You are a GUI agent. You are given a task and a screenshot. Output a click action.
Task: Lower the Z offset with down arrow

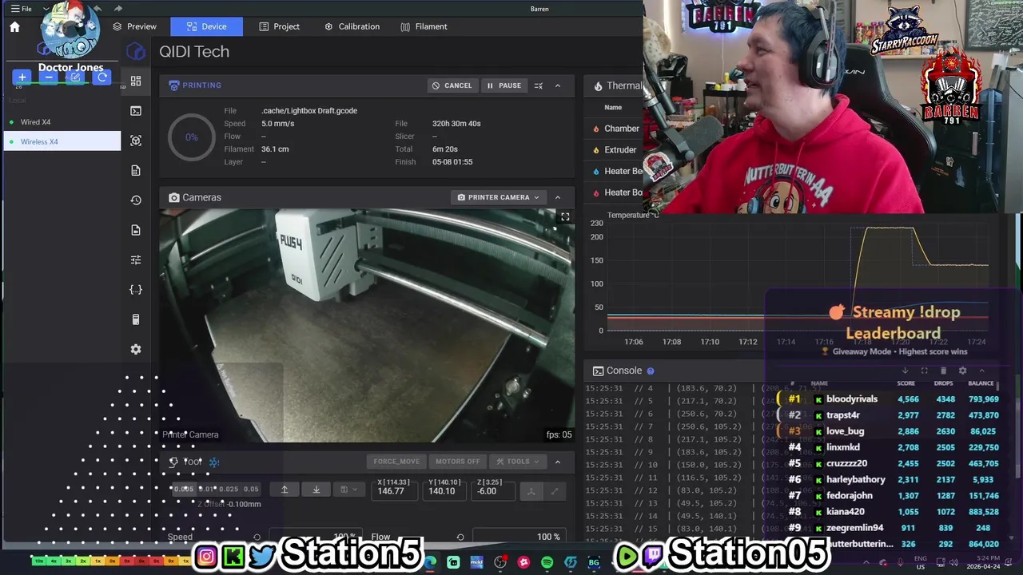click(x=316, y=490)
